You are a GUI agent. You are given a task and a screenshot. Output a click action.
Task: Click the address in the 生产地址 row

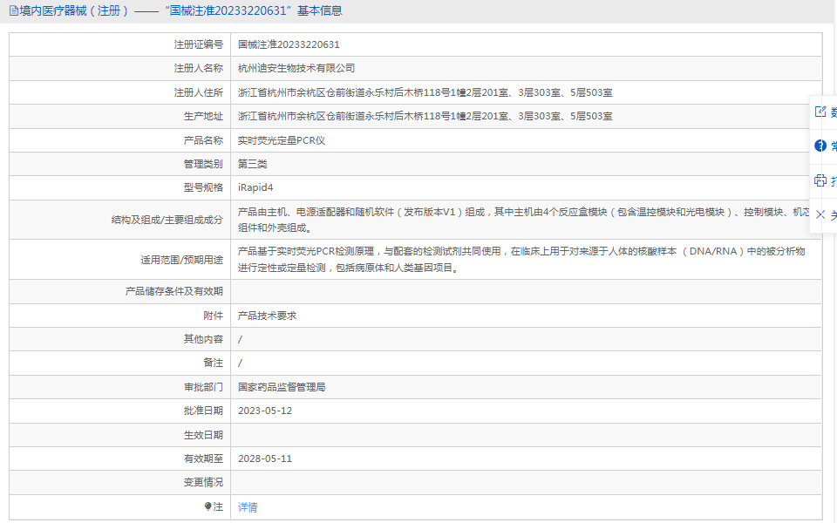point(425,116)
